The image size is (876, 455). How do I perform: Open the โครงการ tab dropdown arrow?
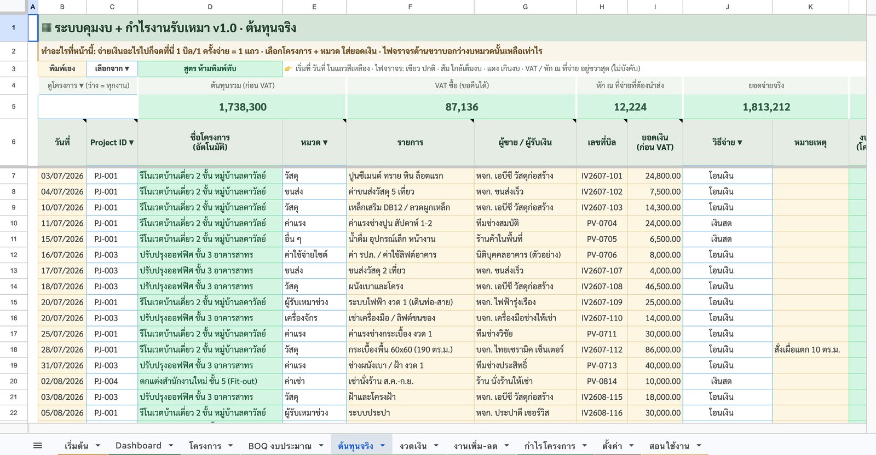coord(230,446)
